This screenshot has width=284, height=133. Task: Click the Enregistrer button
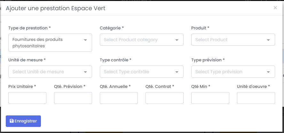[23, 121]
